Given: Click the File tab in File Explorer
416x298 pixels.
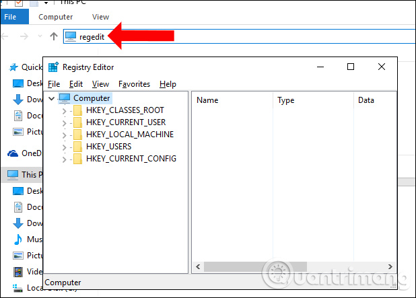Looking at the screenshot, I should click(15, 17).
